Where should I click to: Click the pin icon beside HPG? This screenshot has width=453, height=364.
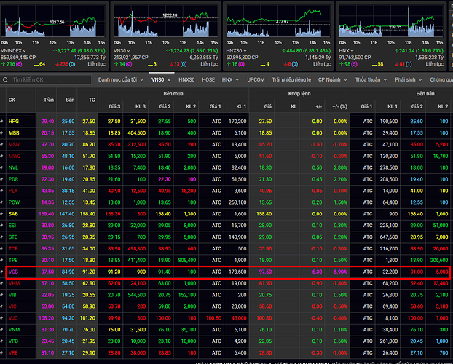click(2, 121)
